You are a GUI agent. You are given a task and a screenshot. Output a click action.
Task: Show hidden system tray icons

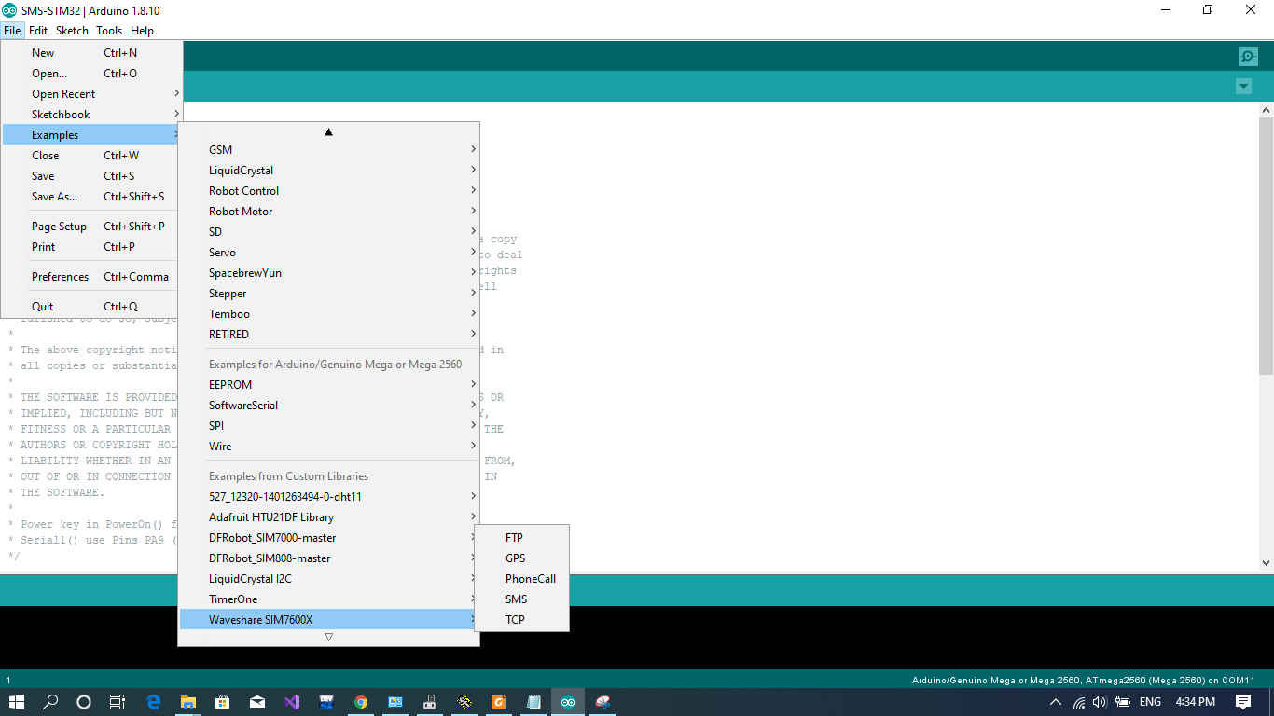click(x=1056, y=702)
